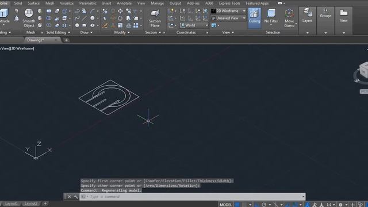This screenshot has width=368, height=207.
Task: Click the [2D Wireframe] viewport label
Action: point(22,48)
